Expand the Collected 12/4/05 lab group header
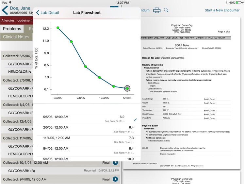 tap(17, 121)
